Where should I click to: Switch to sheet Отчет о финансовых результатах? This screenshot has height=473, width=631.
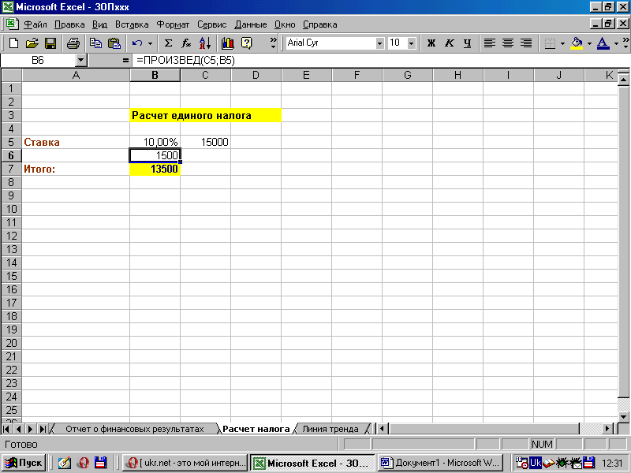(x=135, y=429)
